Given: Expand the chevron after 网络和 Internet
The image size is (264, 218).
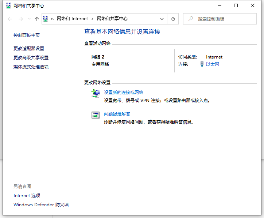Looking at the screenshot, I should (x=92, y=19).
